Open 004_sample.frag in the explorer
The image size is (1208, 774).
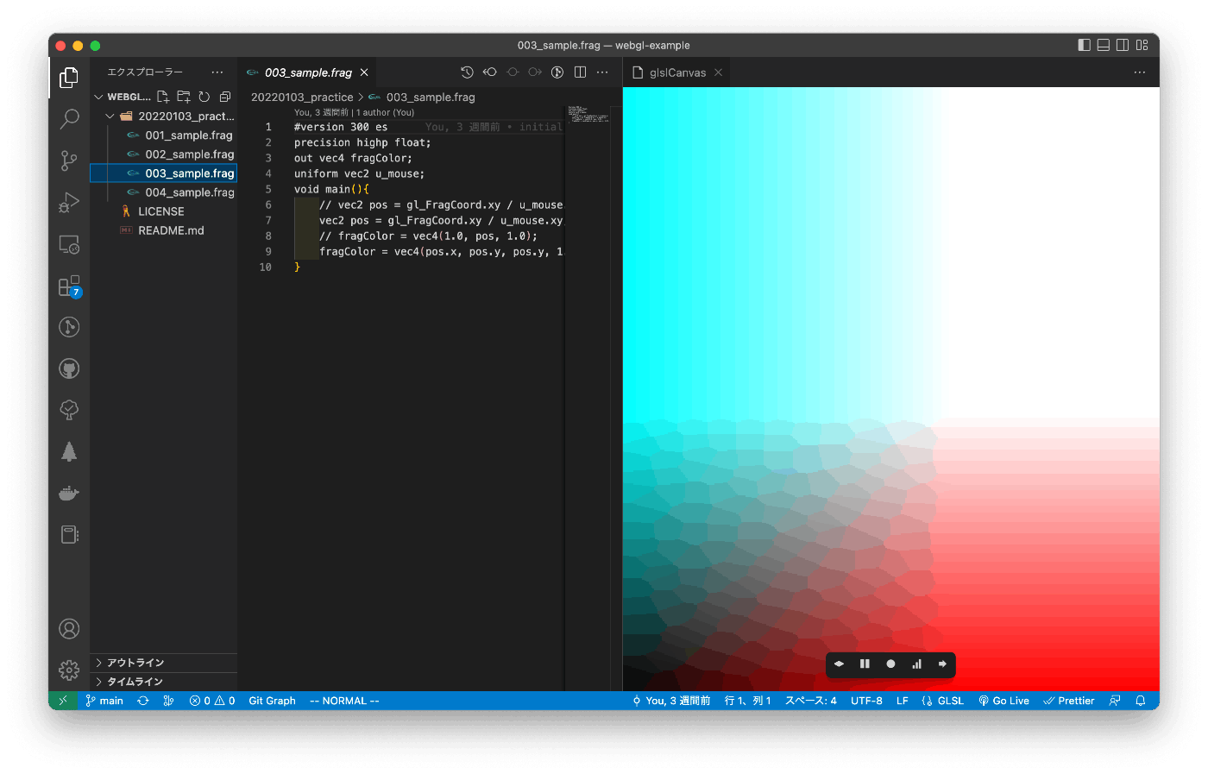(x=189, y=192)
